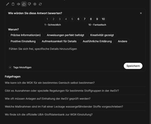Select rating 6

tap(78, 19)
